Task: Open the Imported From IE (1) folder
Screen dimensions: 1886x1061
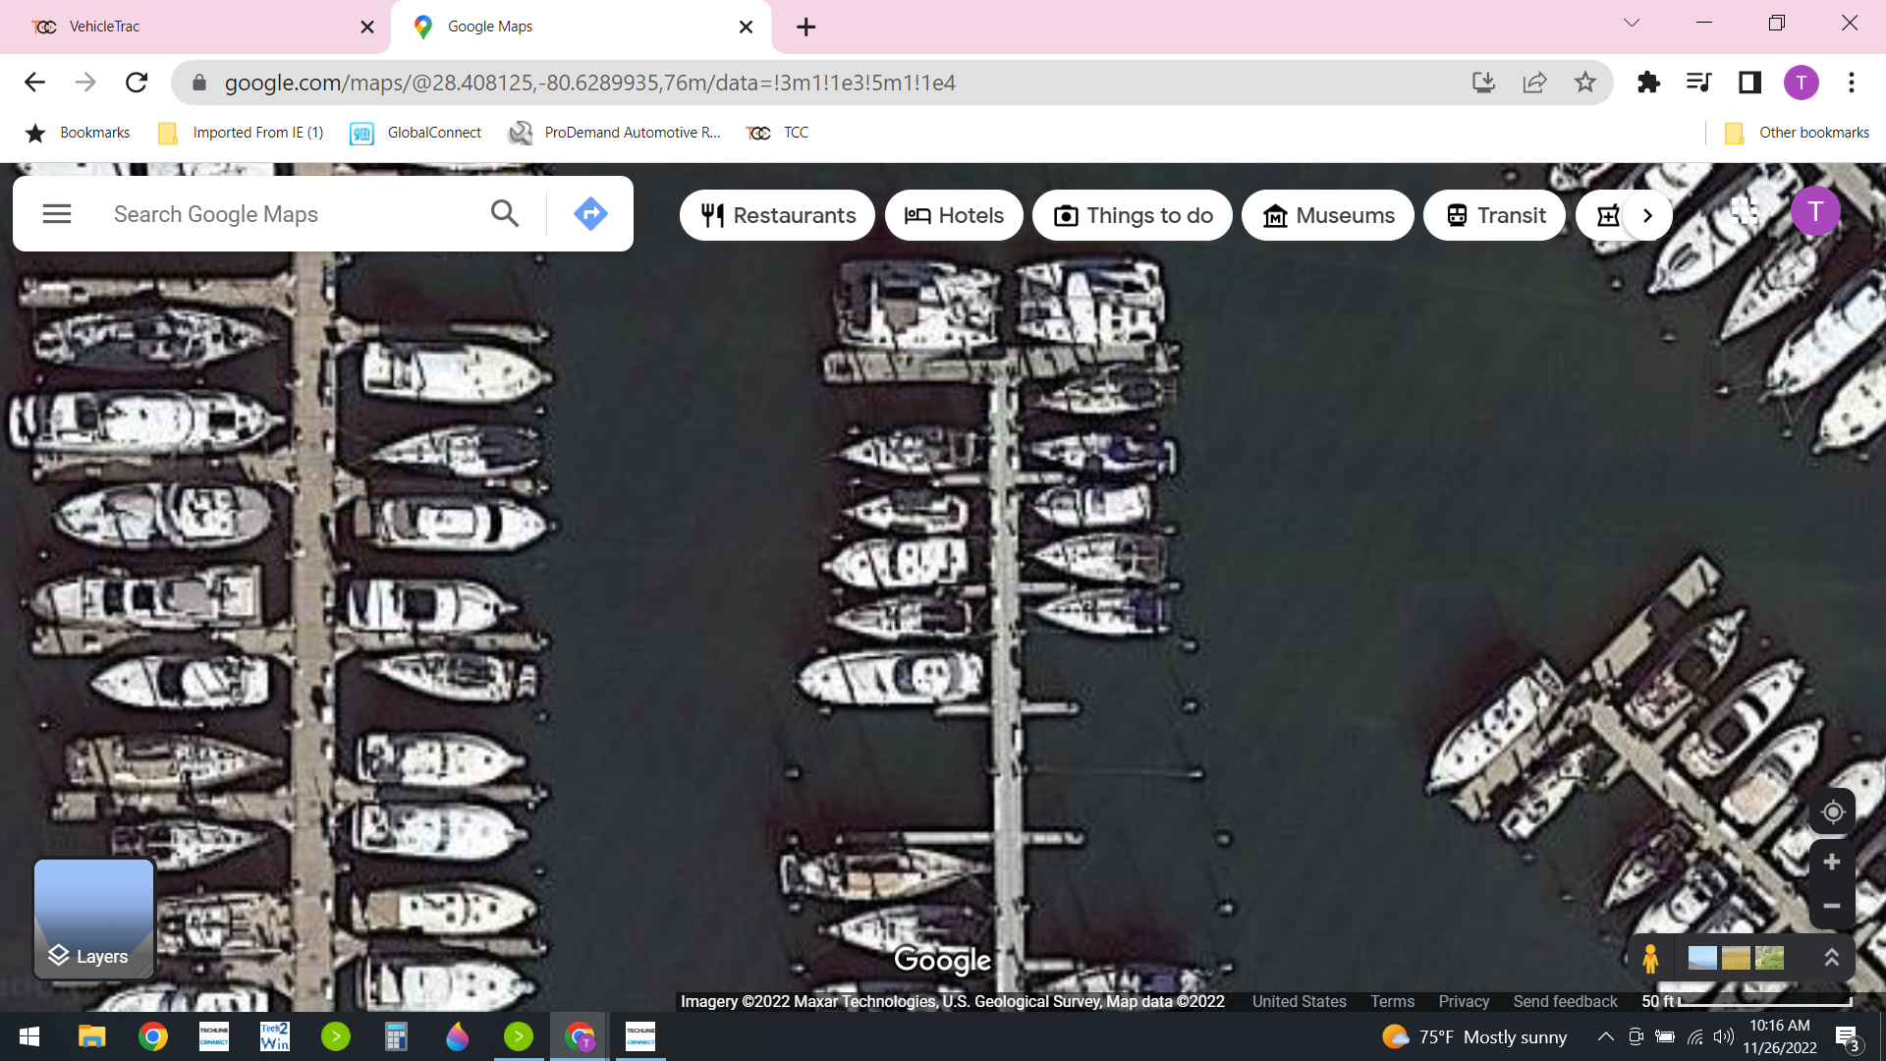Action: coord(242,133)
